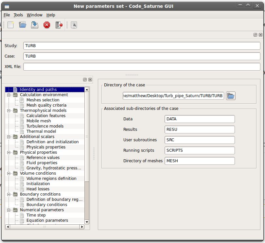The image size is (265, 243).
Task: Click the tree's horizontal scrollbar right arrow
Action: point(82,227)
